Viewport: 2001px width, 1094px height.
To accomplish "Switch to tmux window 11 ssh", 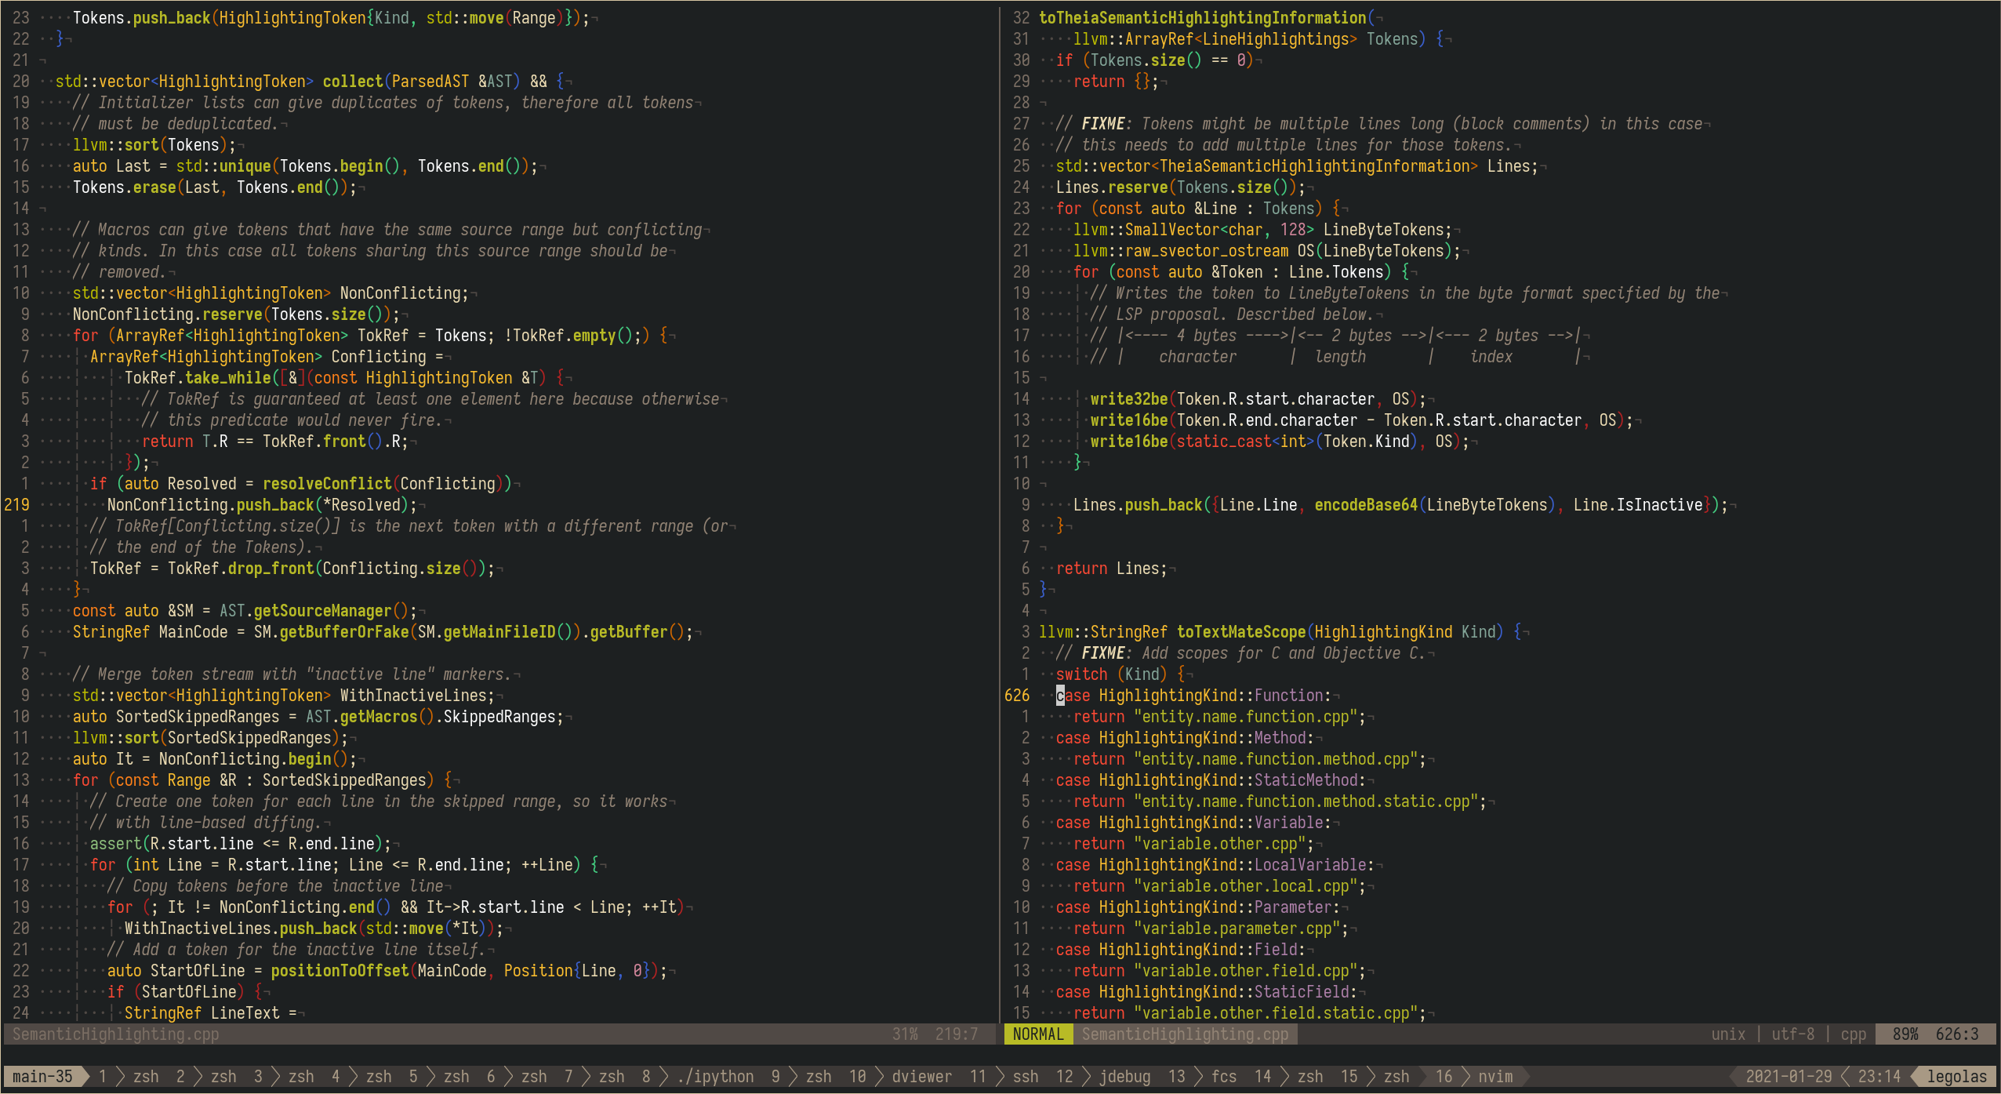I will pyautogui.click(x=1004, y=1076).
